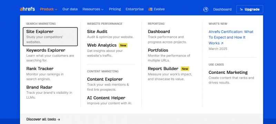Click the arrow next to Discover all tools
The height and width of the screenshot is (124, 276).
point(59,120)
